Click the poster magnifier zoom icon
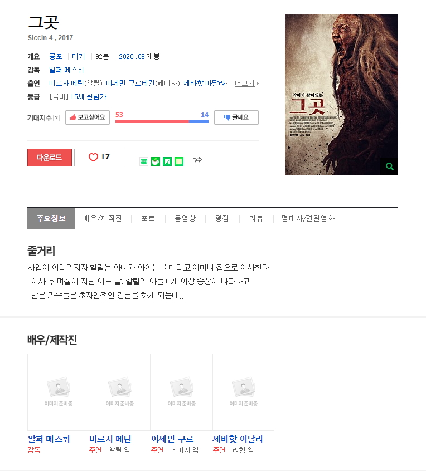 pyautogui.click(x=389, y=166)
